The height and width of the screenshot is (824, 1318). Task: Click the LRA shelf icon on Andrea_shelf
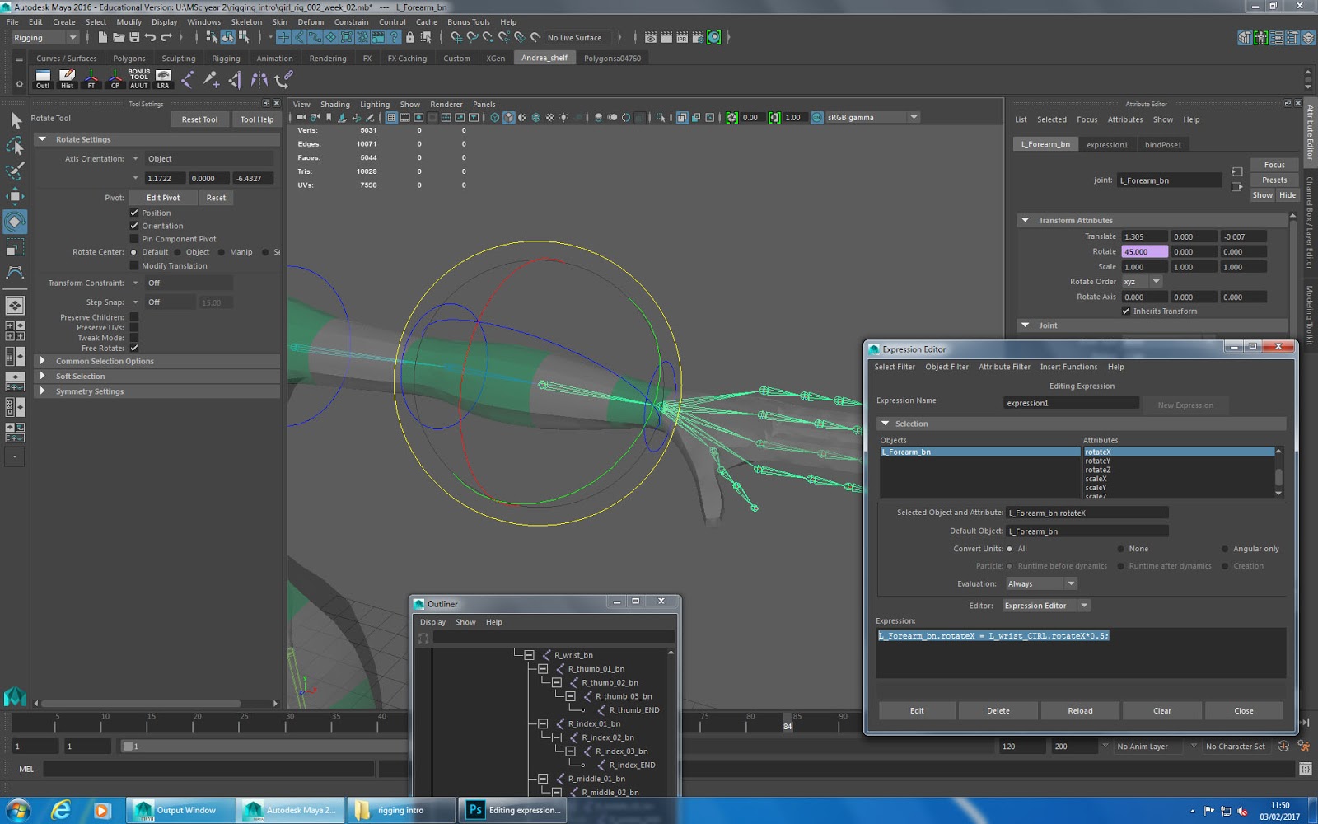point(163,78)
